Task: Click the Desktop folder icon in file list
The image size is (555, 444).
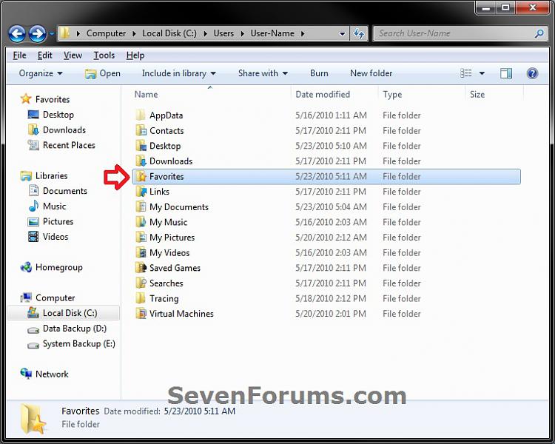Action: [141, 146]
